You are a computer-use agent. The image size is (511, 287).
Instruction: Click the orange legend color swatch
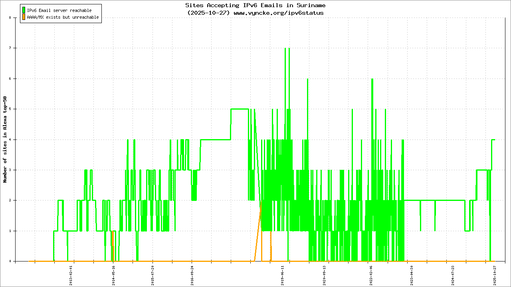click(x=24, y=17)
